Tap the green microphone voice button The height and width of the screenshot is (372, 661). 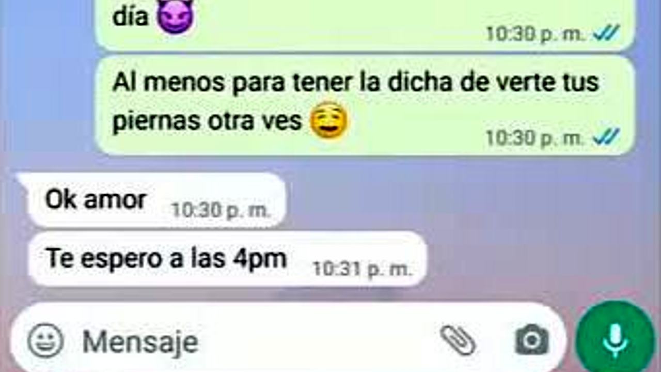click(x=615, y=340)
